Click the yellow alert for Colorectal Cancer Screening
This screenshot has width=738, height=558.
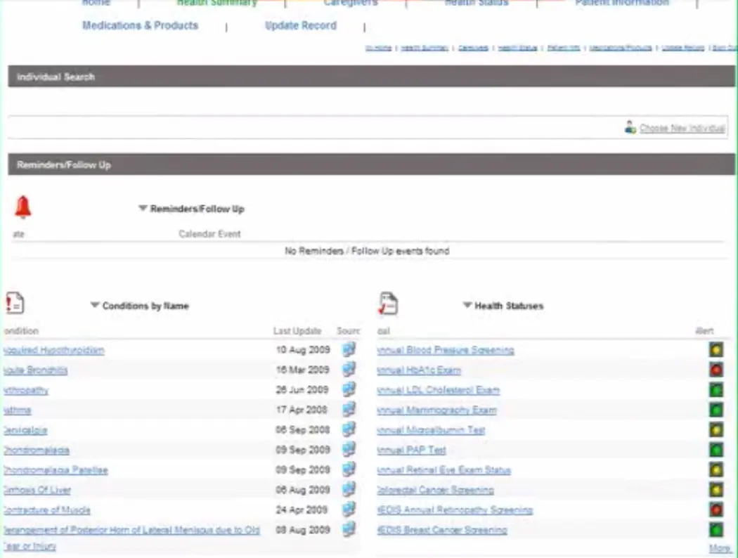[x=716, y=490]
